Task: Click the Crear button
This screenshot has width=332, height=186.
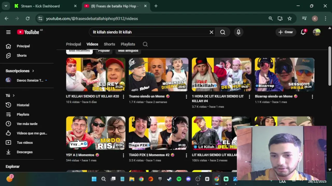Action: [286, 32]
